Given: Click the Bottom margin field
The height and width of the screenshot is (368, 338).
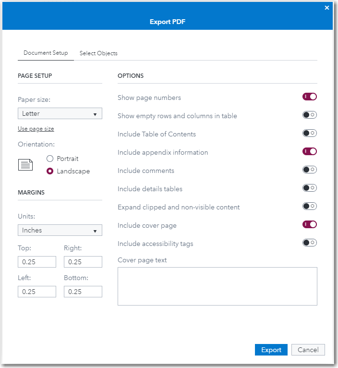Looking at the screenshot, I should tap(83, 292).
